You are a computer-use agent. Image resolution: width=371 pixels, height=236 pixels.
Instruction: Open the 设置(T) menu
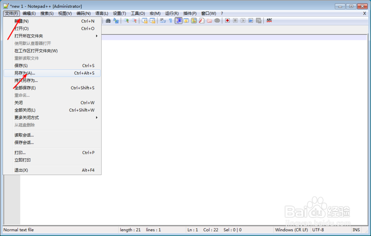119,13
